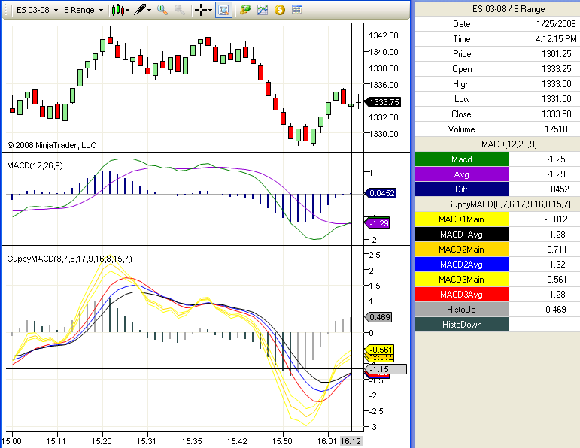Click the purple -1.29 Avg marker
Screen dimensions: 580x448
click(378, 223)
